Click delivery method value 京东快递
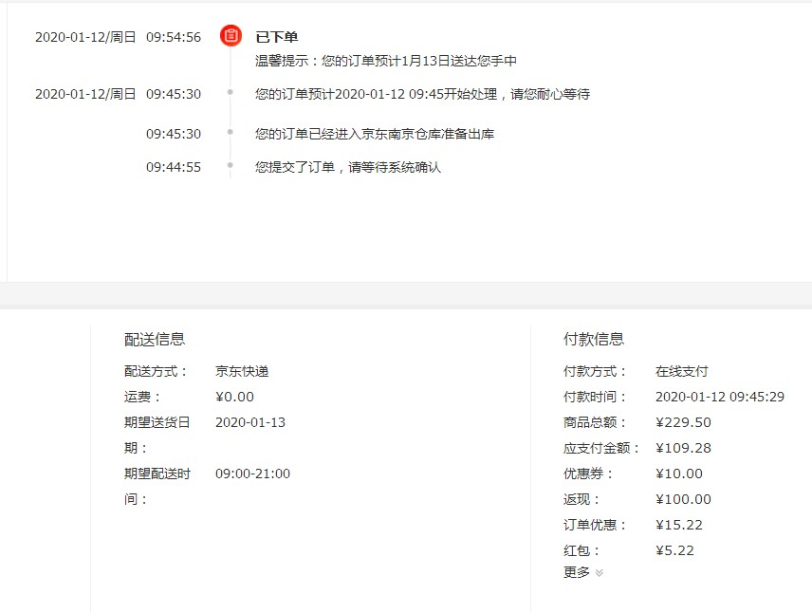This screenshot has height=613, width=812. pyautogui.click(x=242, y=371)
